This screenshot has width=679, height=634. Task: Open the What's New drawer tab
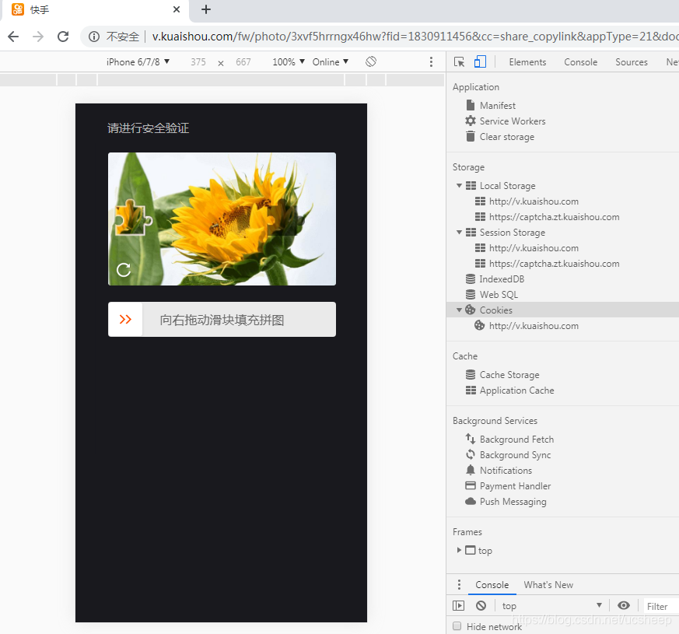coord(548,585)
